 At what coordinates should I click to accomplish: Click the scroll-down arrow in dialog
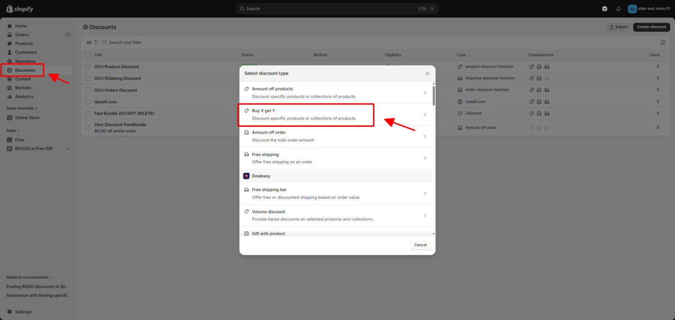(434, 234)
